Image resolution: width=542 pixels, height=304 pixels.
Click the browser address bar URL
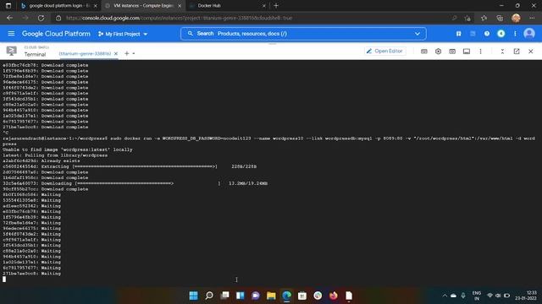pos(179,18)
